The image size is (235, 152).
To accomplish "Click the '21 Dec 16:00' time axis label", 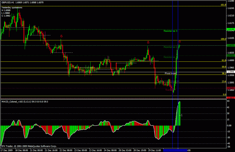I will point(51,151).
